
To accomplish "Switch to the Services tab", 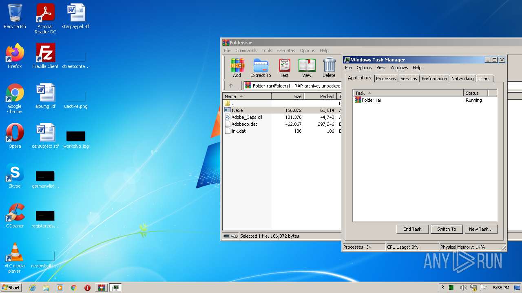I will (409, 79).
